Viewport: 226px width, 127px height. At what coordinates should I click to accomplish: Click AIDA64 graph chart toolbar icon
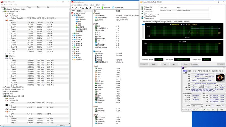[x=90, y=8]
